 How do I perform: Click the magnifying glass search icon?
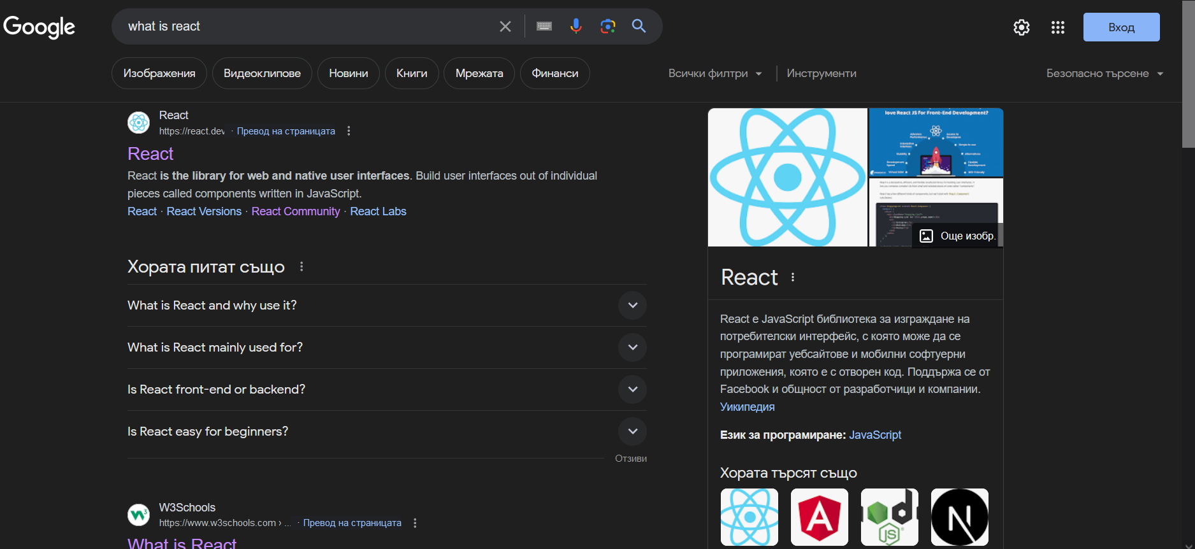click(639, 26)
